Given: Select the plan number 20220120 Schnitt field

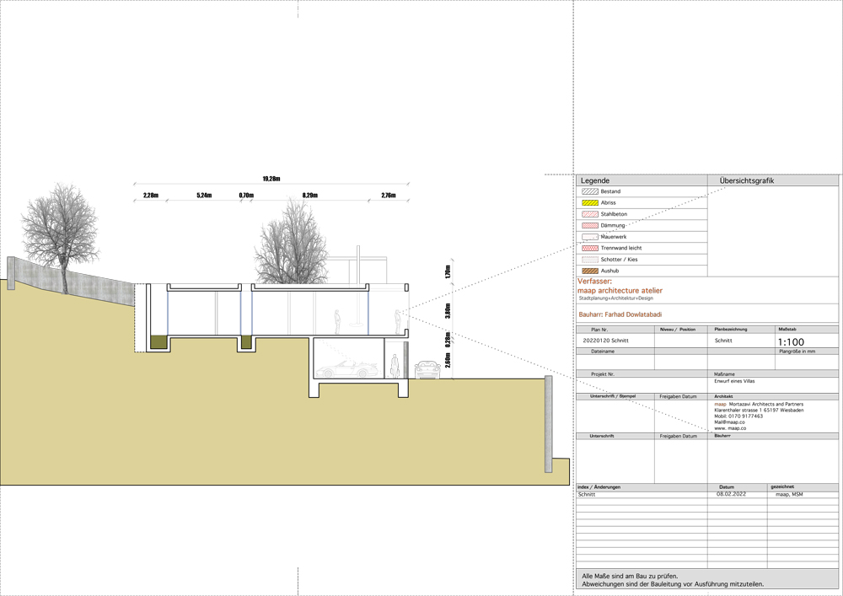Looking at the screenshot, I should pos(605,341).
